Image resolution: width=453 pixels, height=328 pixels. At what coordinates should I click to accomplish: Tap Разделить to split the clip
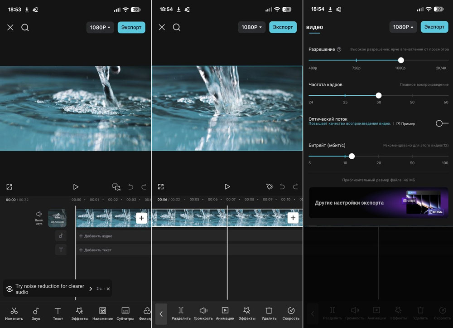pos(181,313)
